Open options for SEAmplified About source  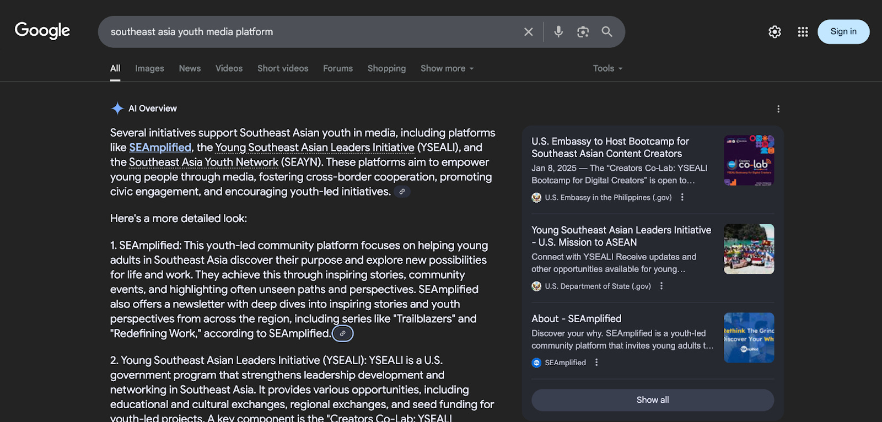click(x=596, y=363)
